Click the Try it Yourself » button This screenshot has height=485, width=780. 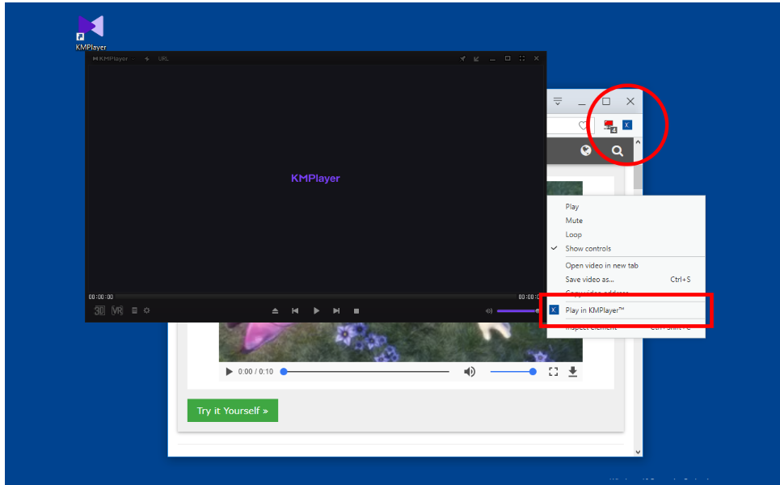coord(232,411)
